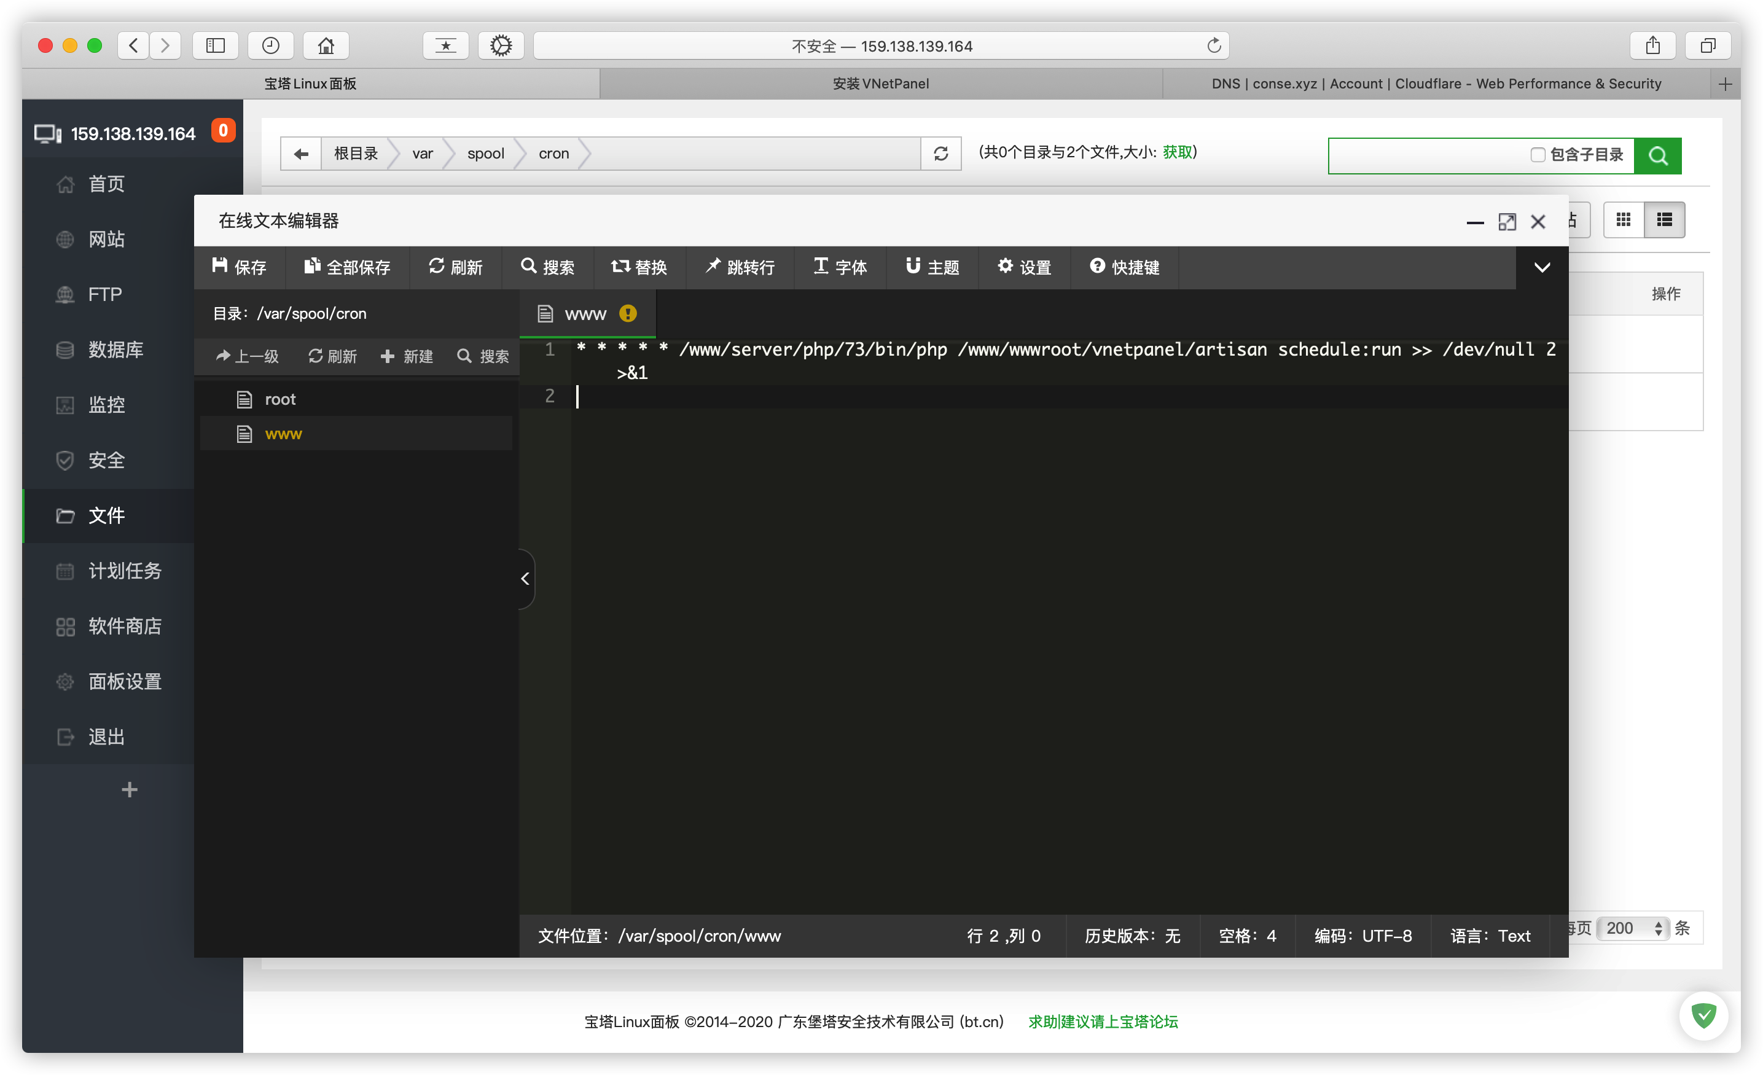This screenshot has width=1763, height=1075.
Task: Open the Safari share button
Action: point(1652,46)
